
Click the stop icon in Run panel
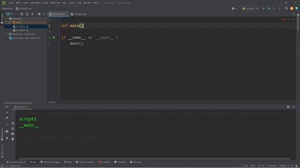pos(7,125)
